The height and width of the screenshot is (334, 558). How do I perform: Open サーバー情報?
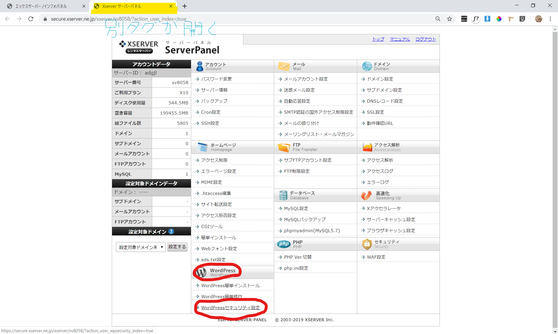(x=214, y=90)
